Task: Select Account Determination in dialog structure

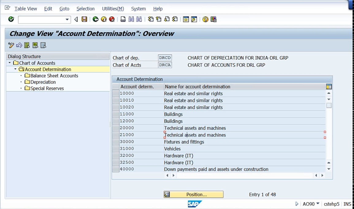Action: point(48,69)
